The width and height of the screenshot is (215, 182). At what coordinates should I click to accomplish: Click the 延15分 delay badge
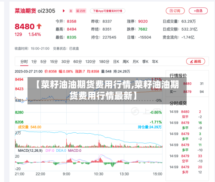coord(81,11)
